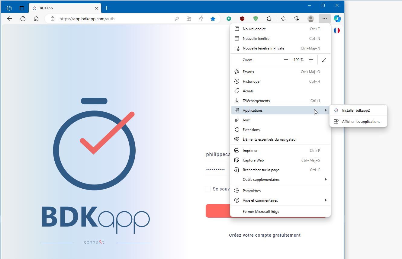Select the BDKapp browser tab
The height and width of the screenshot is (259, 402).
65,8
